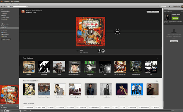
Task: Open the Create New Station dropdown
Action: (153, 12)
